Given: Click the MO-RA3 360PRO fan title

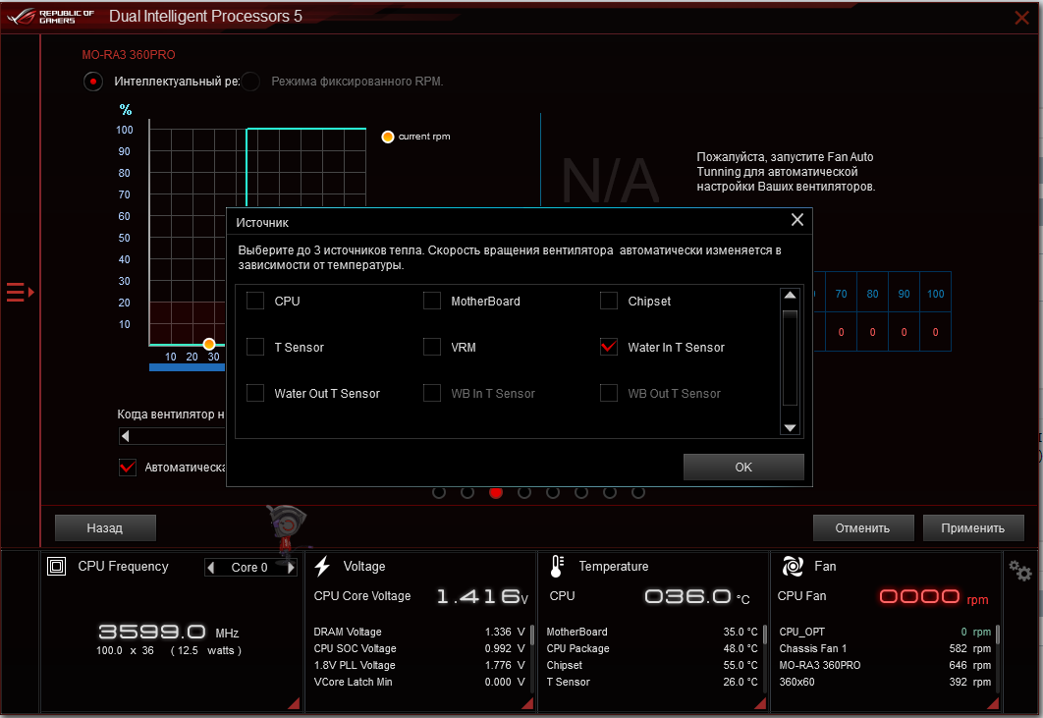Looking at the screenshot, I should pyautogui.click(x=129, y=55).
